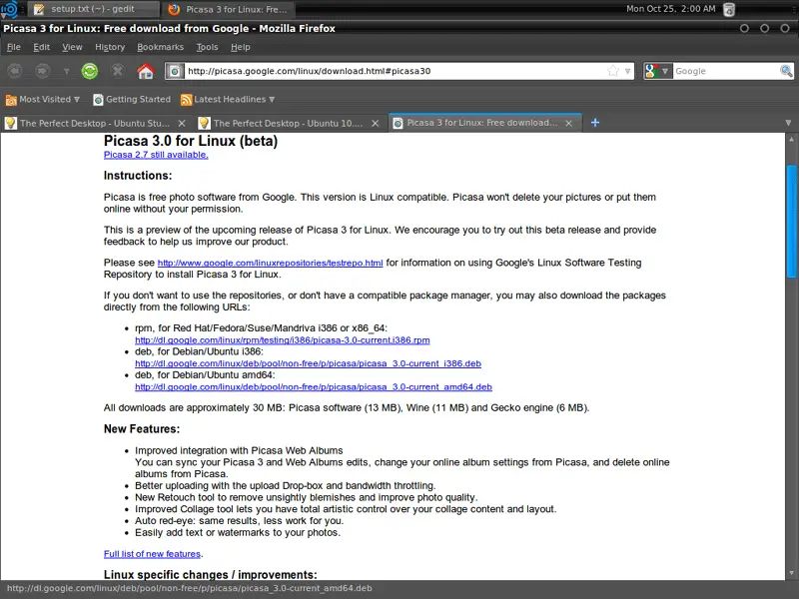Open the File menu

click(x=14, y=47)
